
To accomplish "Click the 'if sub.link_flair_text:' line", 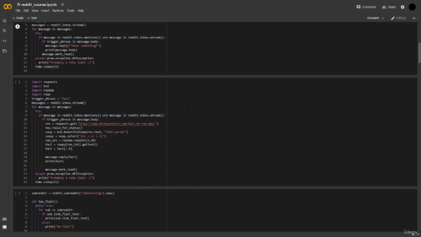I will point(61,214).
